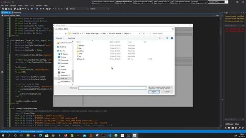The height and width of the screenshot is (138, 246).
Task: Go up one folder level arrow
Action: tap(66, 33)
